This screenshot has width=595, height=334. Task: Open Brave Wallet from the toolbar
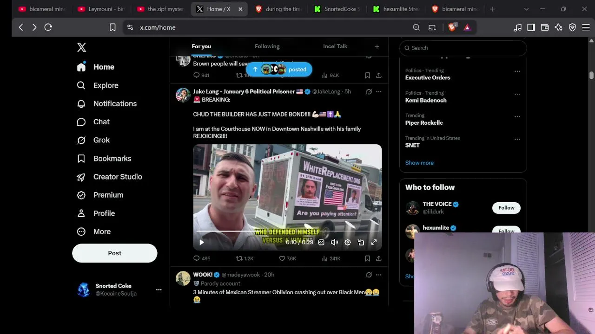point(545,27)
